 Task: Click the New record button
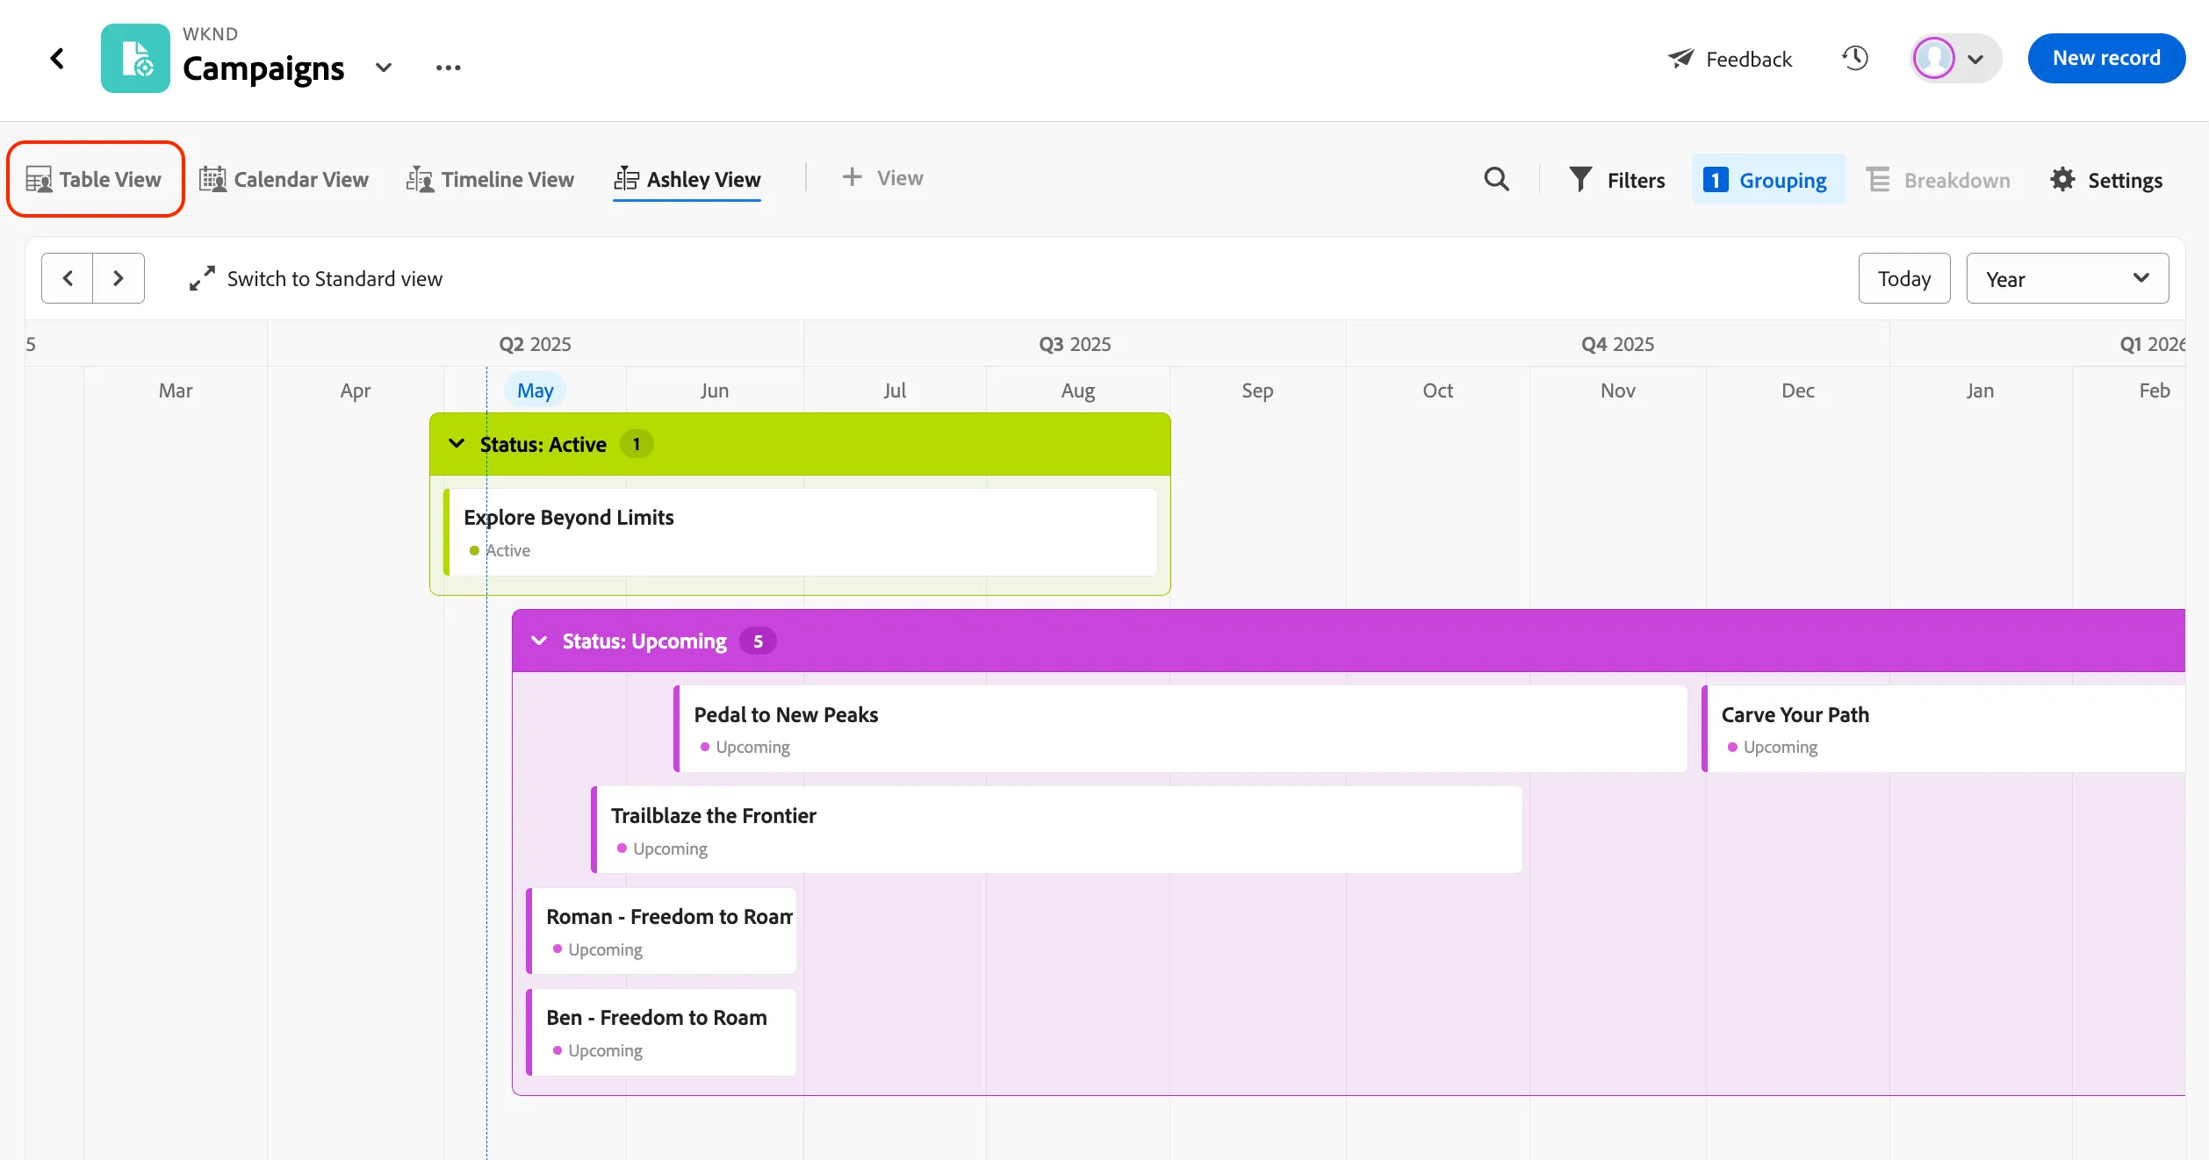[2106, 59]
